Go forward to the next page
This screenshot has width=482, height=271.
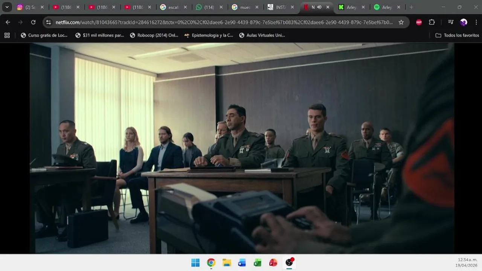(20, 22)
